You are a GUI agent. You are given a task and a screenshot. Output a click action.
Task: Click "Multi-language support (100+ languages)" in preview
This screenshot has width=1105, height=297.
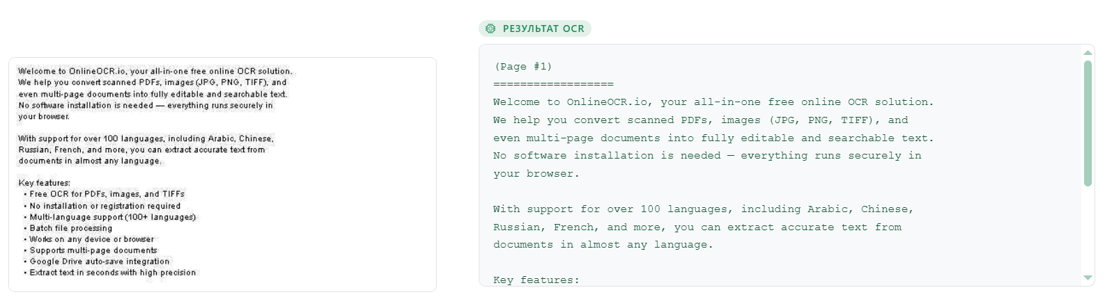[113, 217]
